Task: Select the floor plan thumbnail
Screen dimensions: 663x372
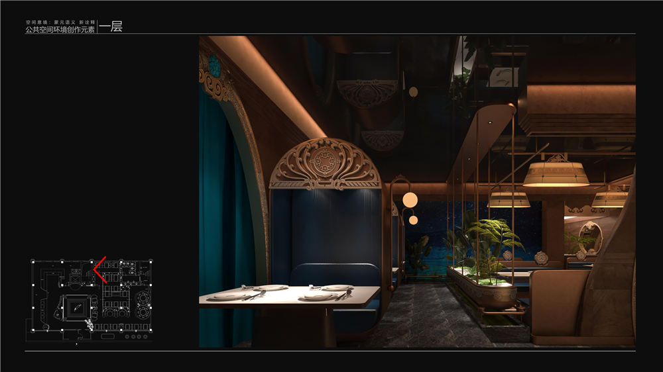Action: click(91, 301)
